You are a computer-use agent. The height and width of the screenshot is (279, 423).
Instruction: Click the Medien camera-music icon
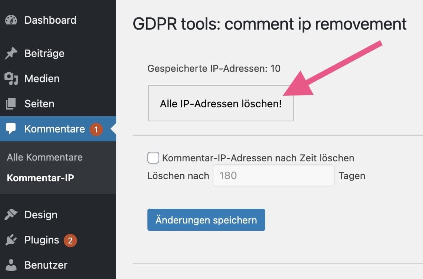click(11, 78)
